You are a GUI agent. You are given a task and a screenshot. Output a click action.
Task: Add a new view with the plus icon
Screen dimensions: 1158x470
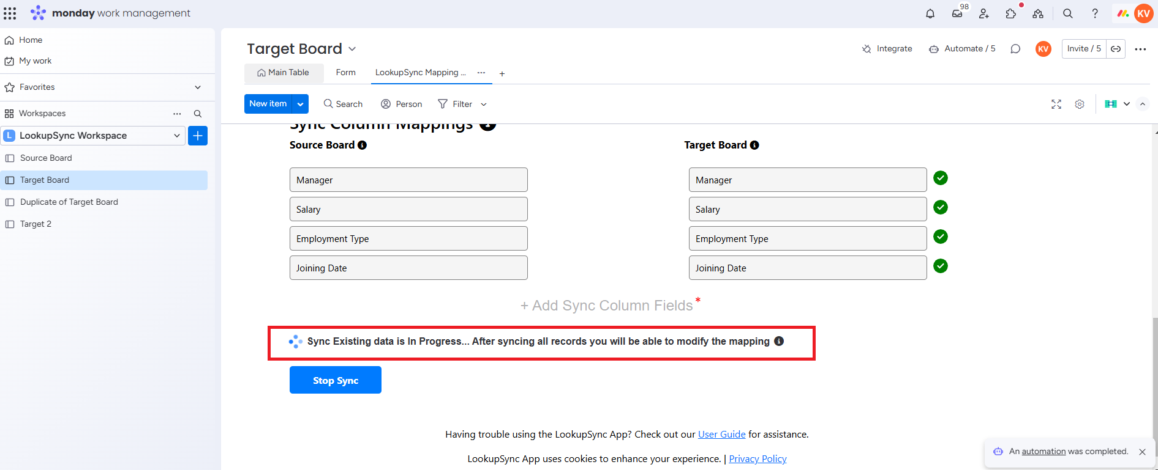point(502,73)
